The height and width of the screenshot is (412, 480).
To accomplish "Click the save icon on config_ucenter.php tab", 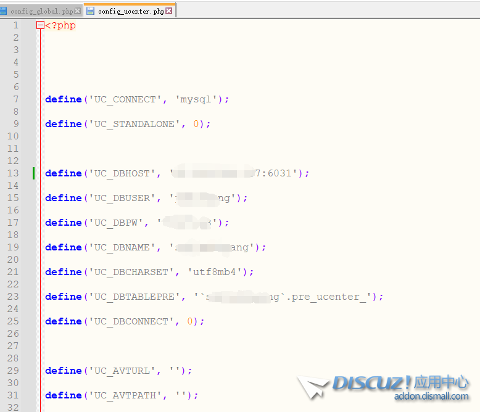I will (x=91, y=11).
